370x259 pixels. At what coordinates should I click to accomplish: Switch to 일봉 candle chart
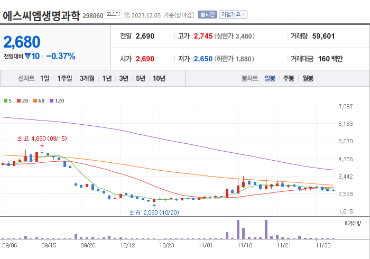pos(270,78)
